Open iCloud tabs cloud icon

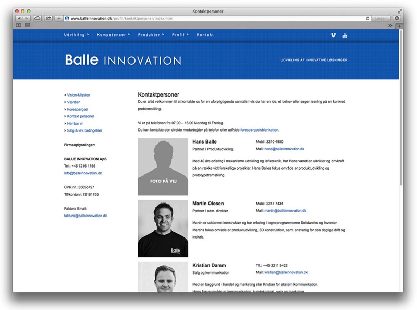point(38,18)
